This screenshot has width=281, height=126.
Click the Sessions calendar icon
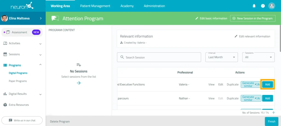[5, 54]
